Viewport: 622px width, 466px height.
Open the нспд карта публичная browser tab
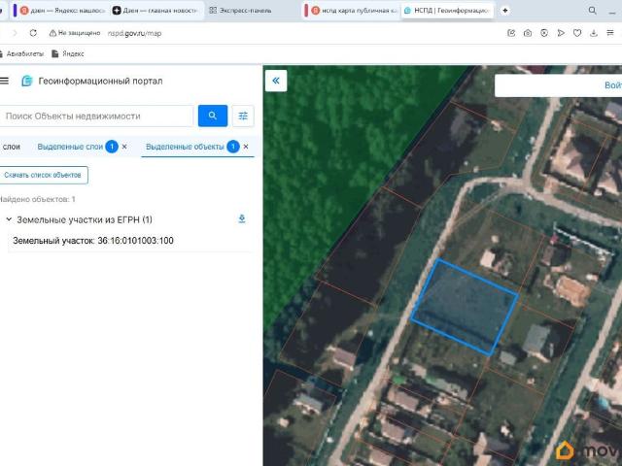pyautogui.click(x=352, y=11)
